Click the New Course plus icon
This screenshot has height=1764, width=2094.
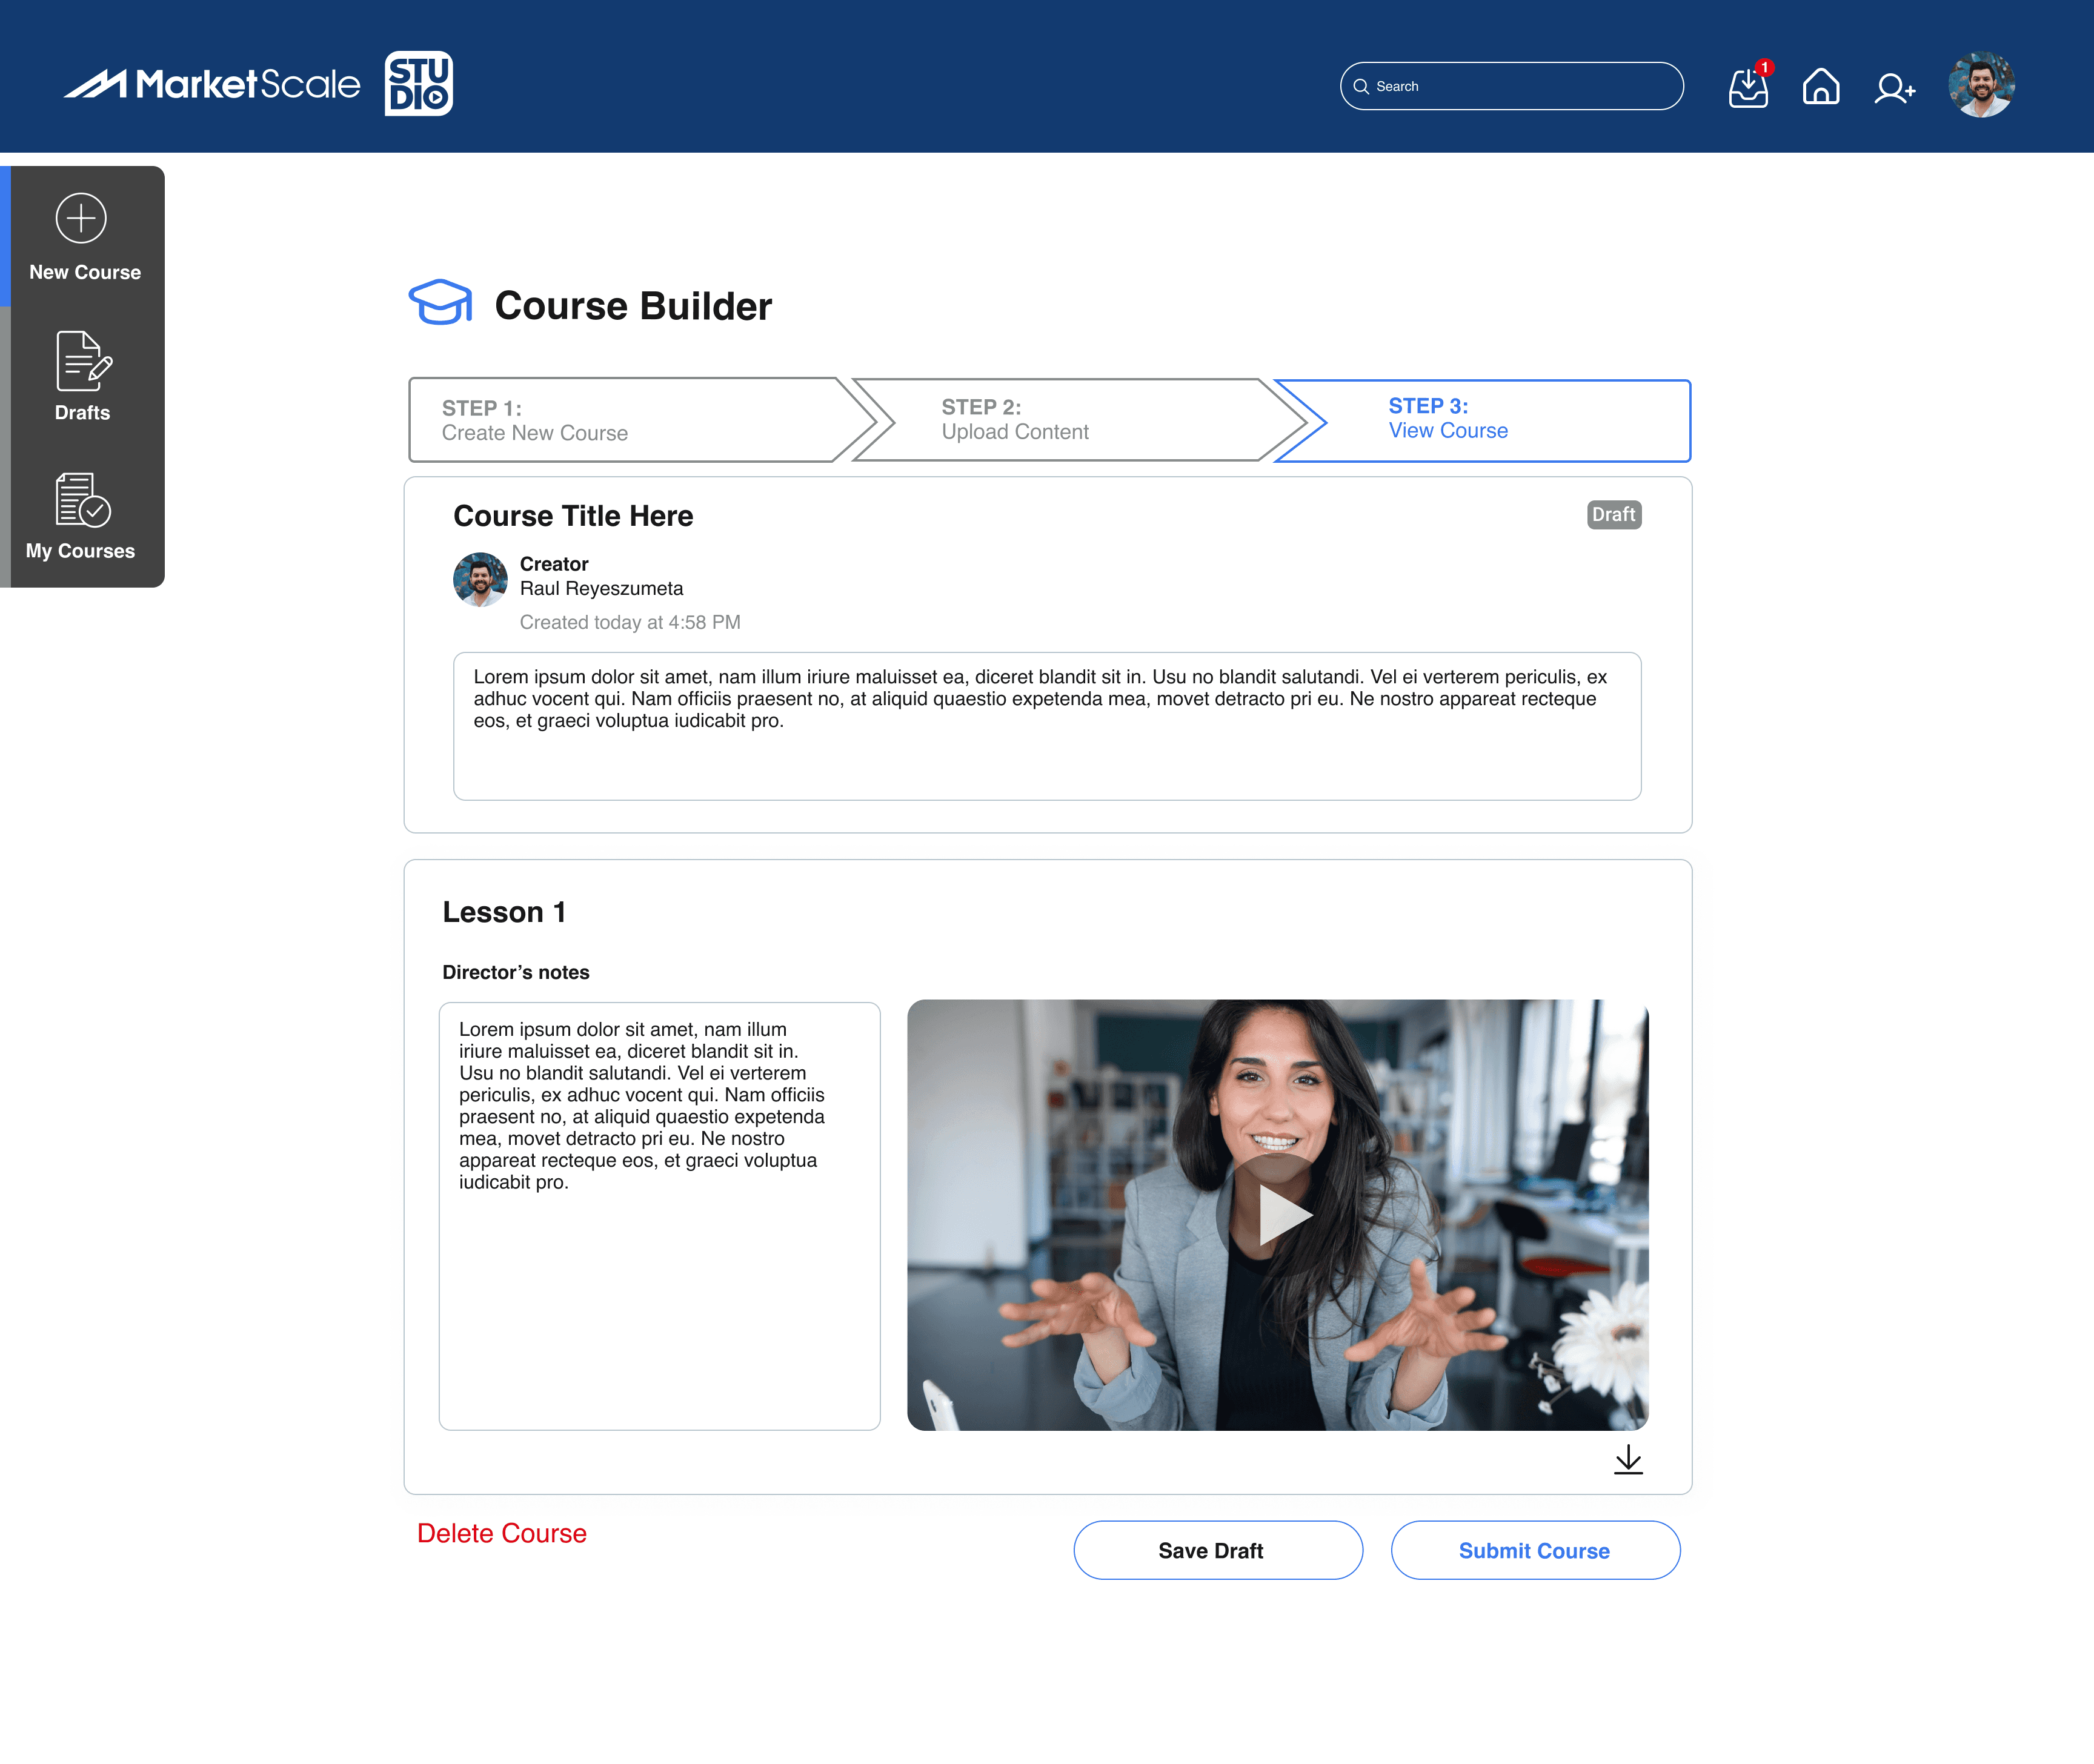[81, 218]
